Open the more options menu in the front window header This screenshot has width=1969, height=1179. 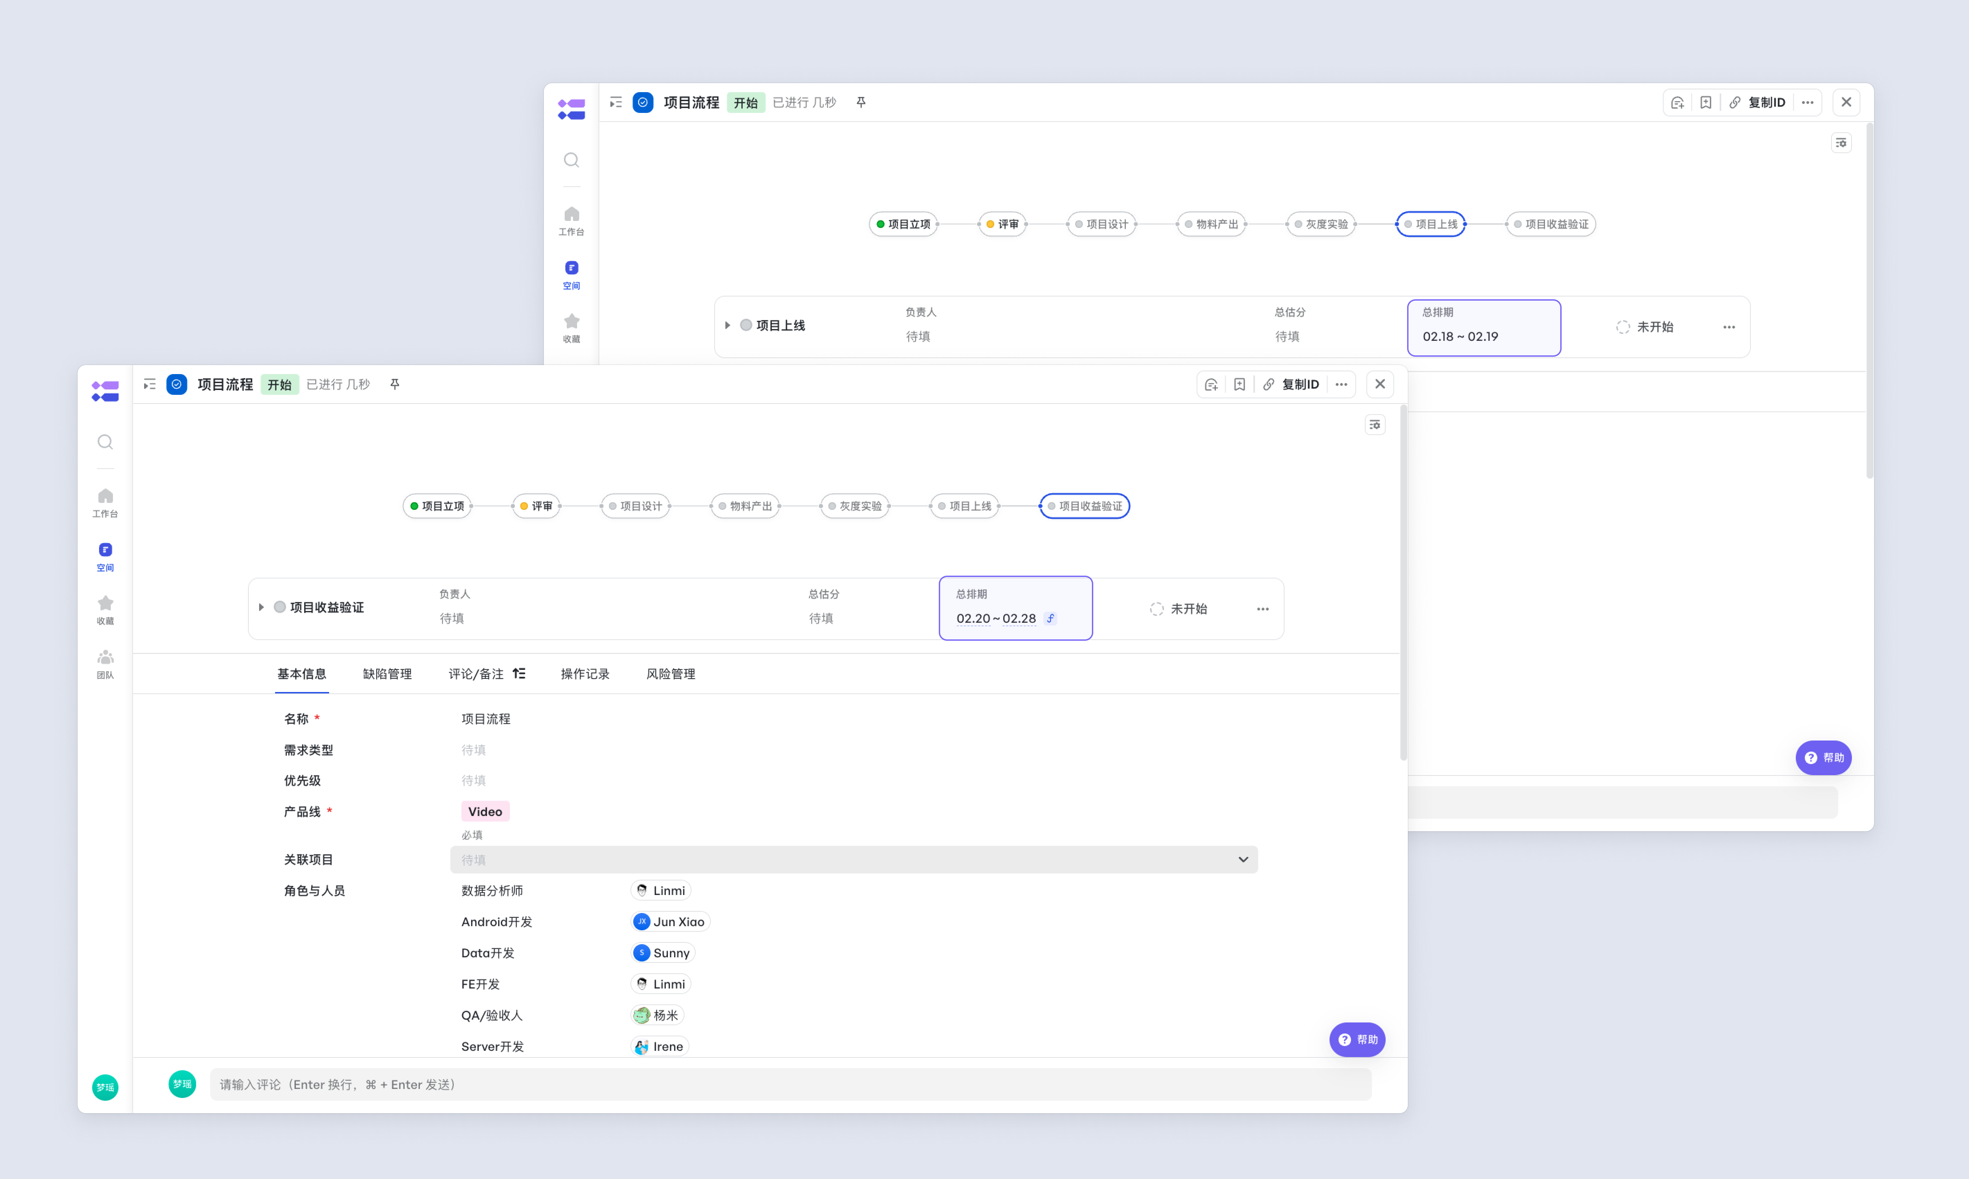tap(1341, 384)
